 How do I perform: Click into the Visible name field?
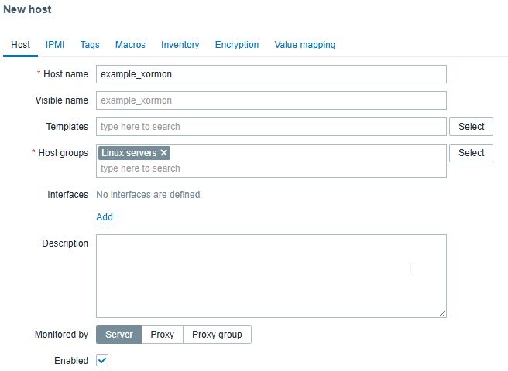tap(271, 100)
